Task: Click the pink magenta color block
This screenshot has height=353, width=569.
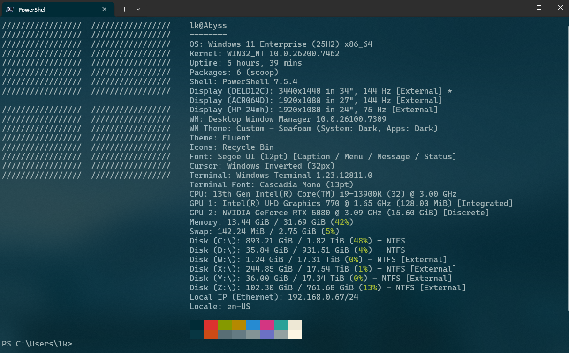Action: (x=267, y=325)
